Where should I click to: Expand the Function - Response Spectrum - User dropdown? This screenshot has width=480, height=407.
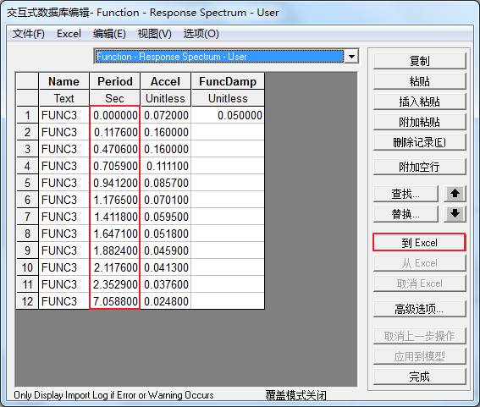pyautogui.click(x=351, y=57)
